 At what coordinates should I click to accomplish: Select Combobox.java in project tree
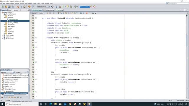13,19
